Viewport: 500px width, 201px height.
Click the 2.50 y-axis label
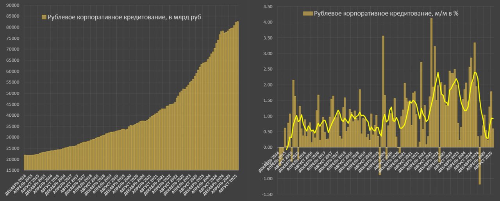[267, 69]
